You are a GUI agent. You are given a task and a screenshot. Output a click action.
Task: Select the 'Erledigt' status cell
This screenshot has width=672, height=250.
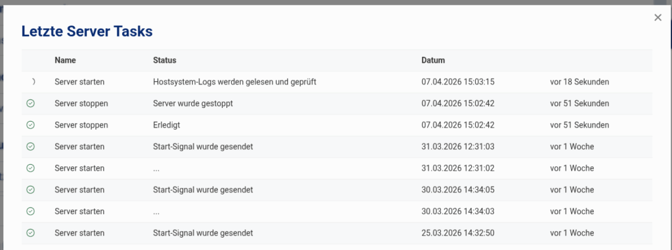pyautogui.click(x=165, y=125)
